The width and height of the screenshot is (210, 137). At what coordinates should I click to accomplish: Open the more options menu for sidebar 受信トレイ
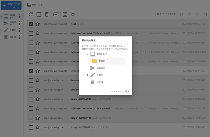pyautogui.click(x=20, y=16)
